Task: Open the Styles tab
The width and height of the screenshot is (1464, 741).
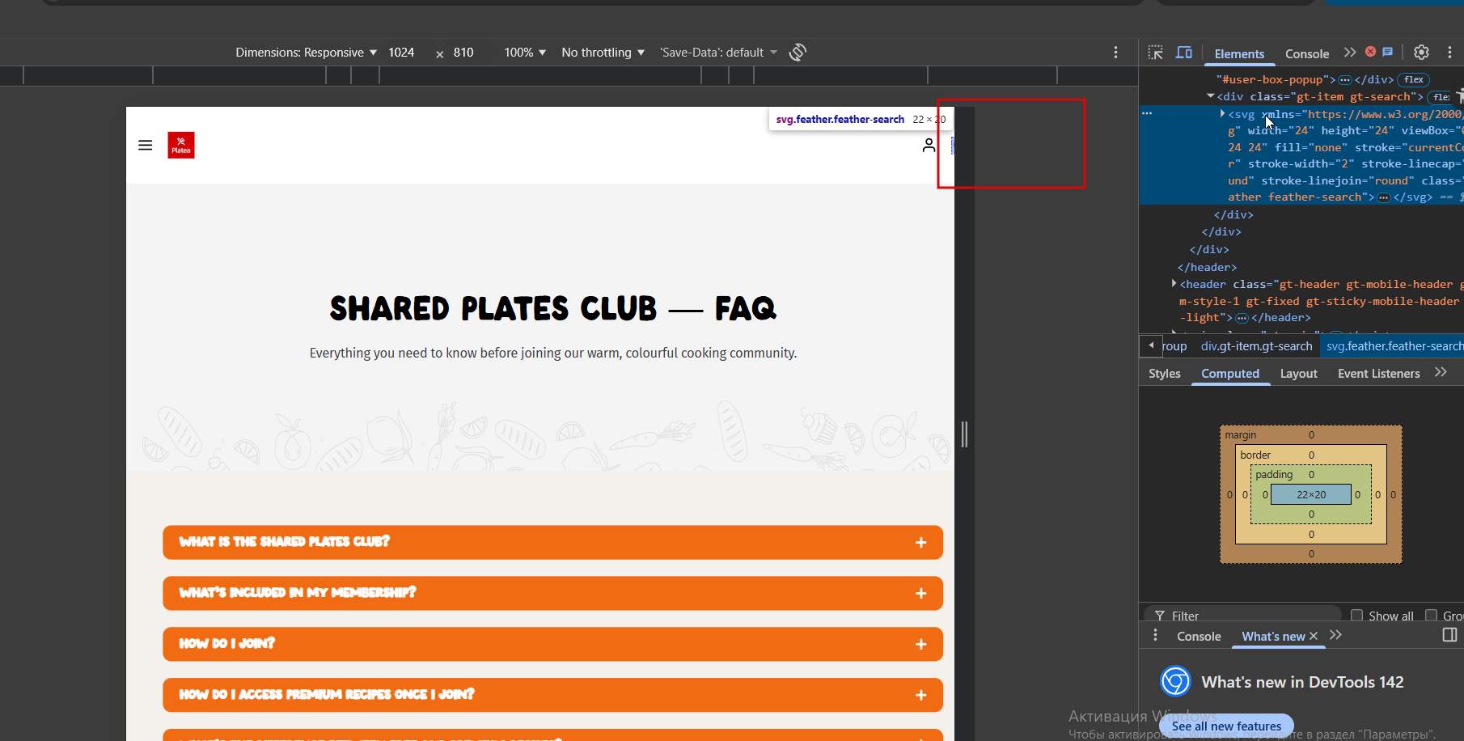Action: click(x=1165, y=373)
